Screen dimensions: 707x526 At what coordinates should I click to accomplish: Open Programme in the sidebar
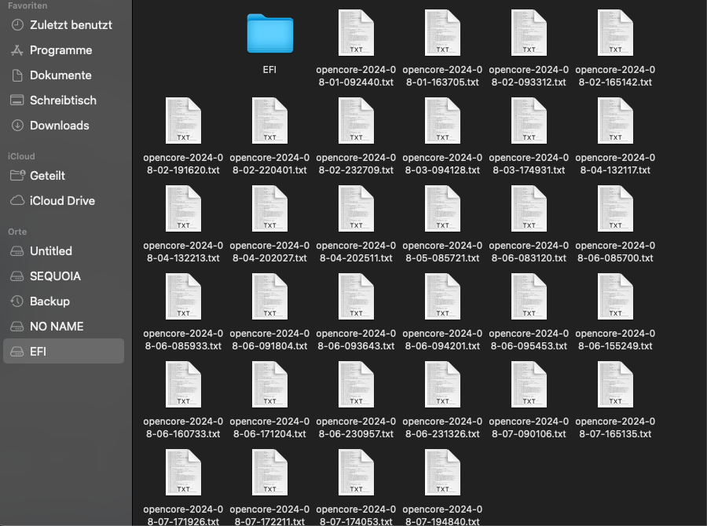click(64, 50)
